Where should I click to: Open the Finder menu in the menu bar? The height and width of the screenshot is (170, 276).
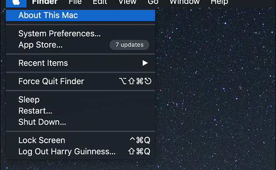coord(45,2)
